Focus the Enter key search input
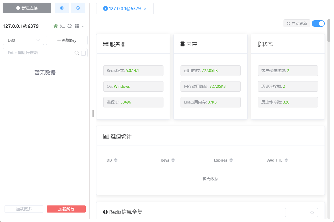This screenshot has height=222, width=334. tap(39, 53)
